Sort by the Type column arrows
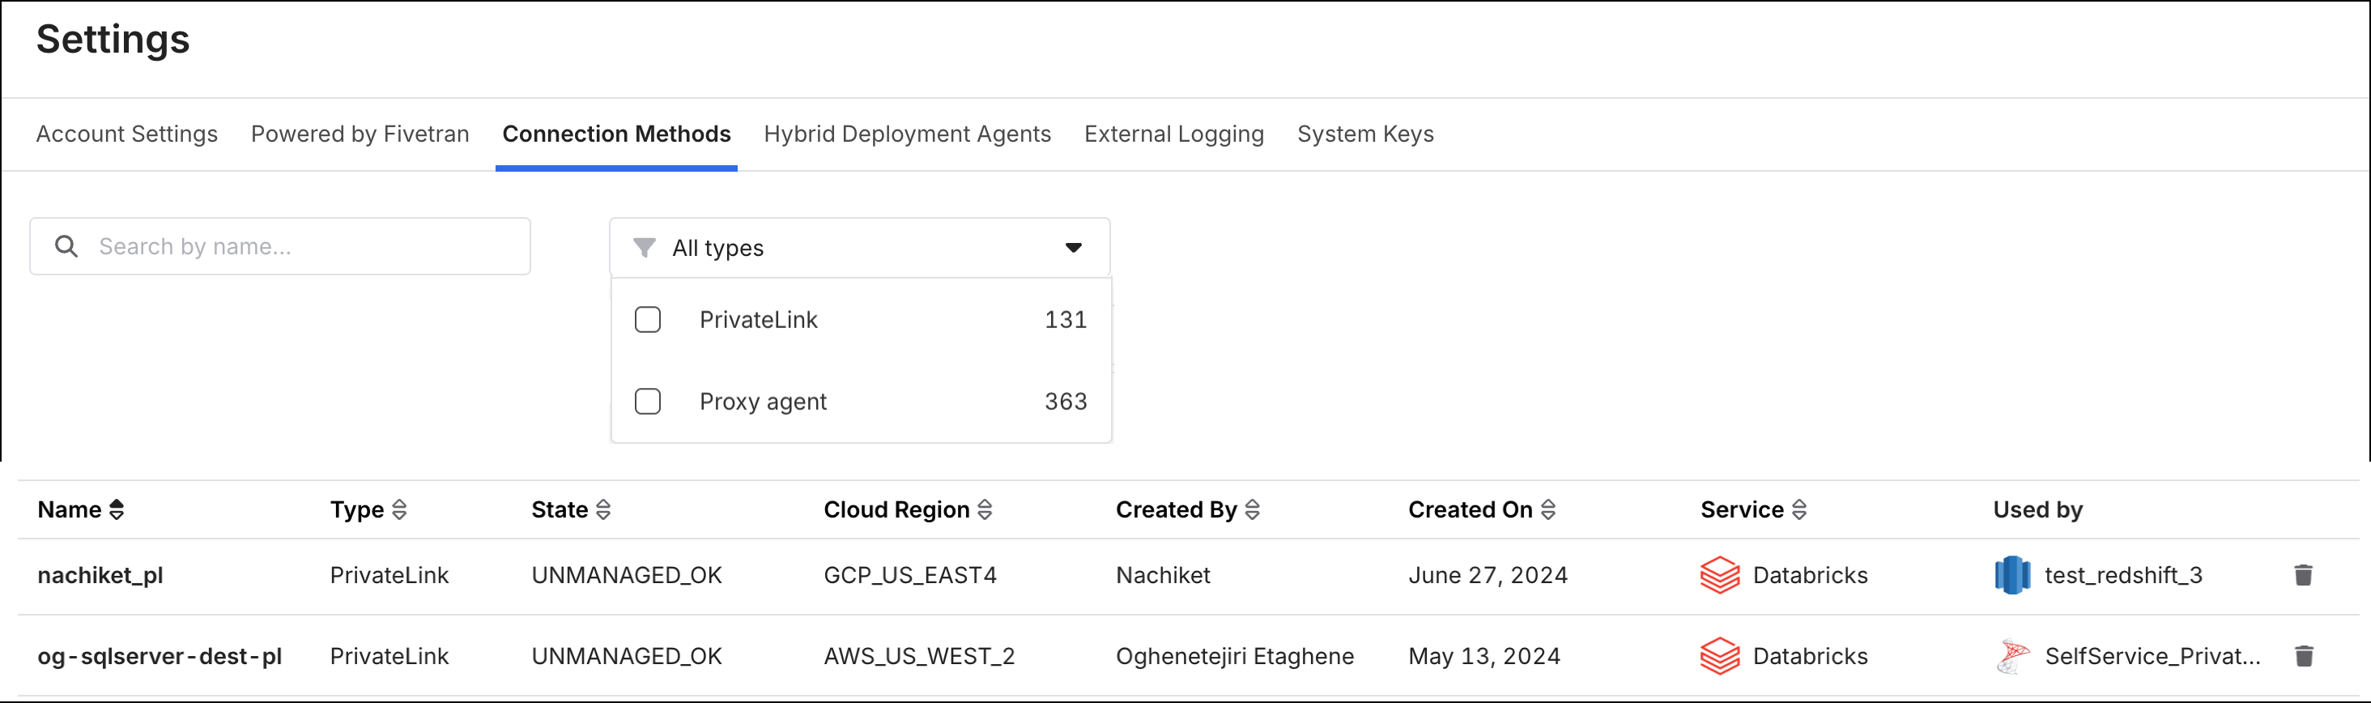Image resolution: width=2371 pixels, height=703 pixels. coord(398,509)
